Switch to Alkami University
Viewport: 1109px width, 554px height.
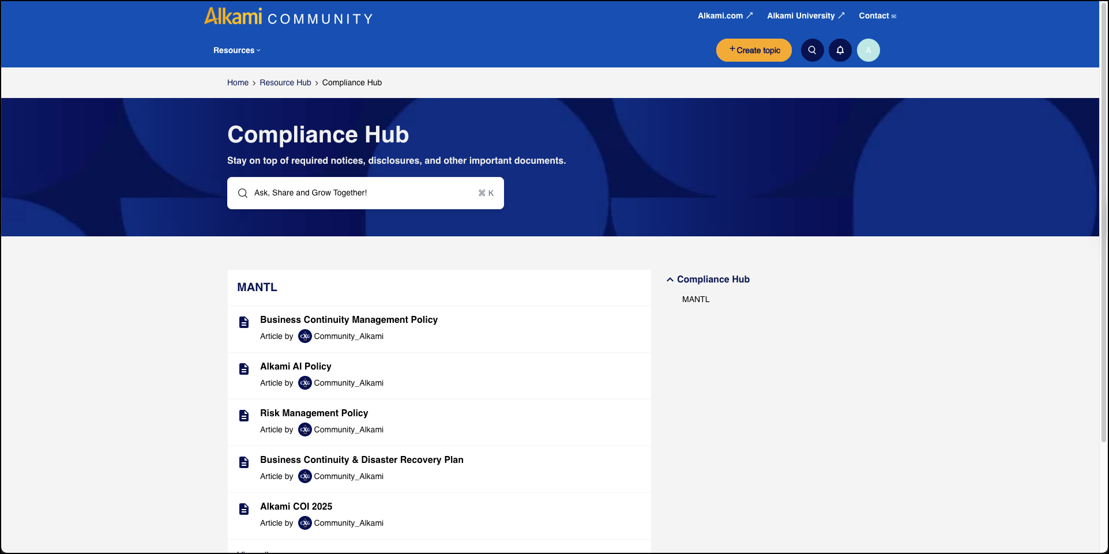click(x=802, y=16)
